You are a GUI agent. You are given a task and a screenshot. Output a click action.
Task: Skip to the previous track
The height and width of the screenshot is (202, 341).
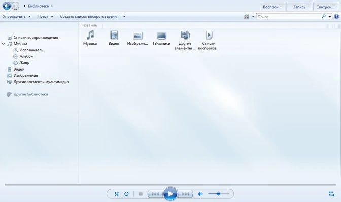point(155,194)
